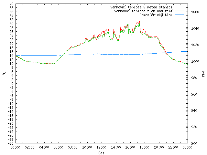The width and height of the screenshot is (207, 155).
Task: Click the 'hPa' right axis title
Action: [203, 74]
